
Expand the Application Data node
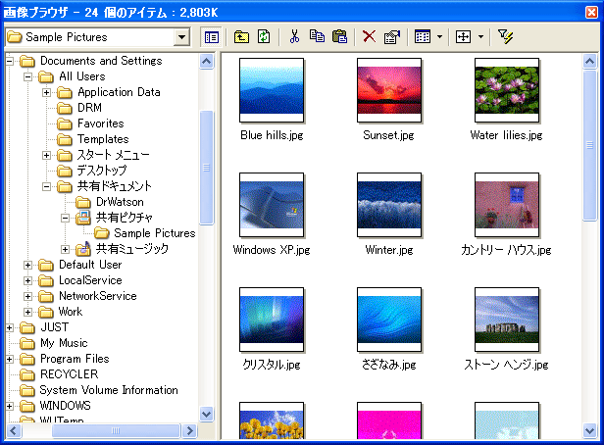tap(47, 92)
